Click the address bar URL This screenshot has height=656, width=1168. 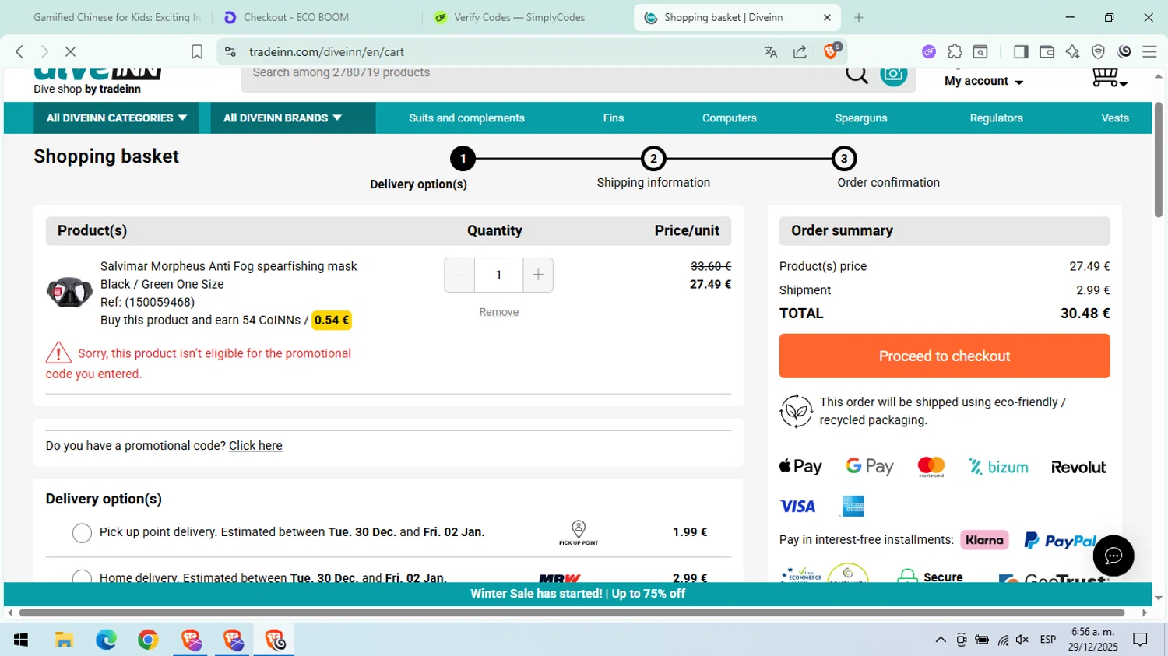[x=326, y=52]
